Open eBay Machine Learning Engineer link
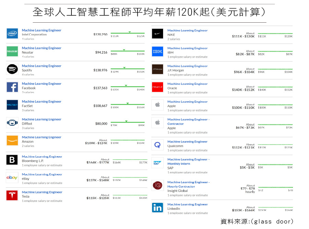Screen dimensions: 309x229 tap(42, 174)
